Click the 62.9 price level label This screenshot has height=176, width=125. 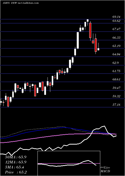(x=115, y=63)
